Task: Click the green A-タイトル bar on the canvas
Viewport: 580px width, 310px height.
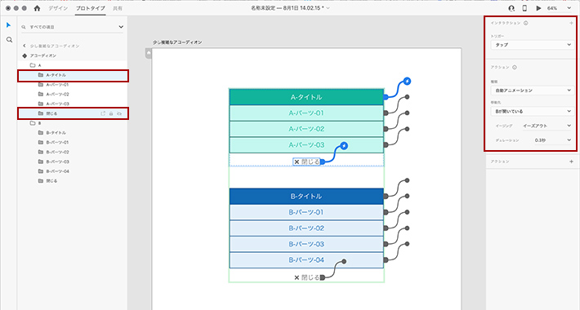Action: pyautogui.click(x=306, y=97)
